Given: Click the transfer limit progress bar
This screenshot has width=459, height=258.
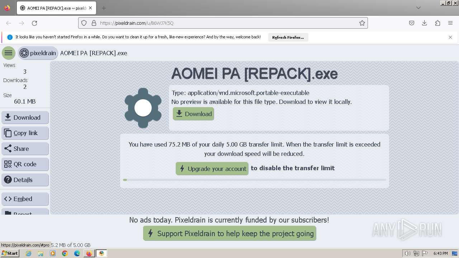Looking at the screenshot, I should pyautogui.click(x=255, y=180).
